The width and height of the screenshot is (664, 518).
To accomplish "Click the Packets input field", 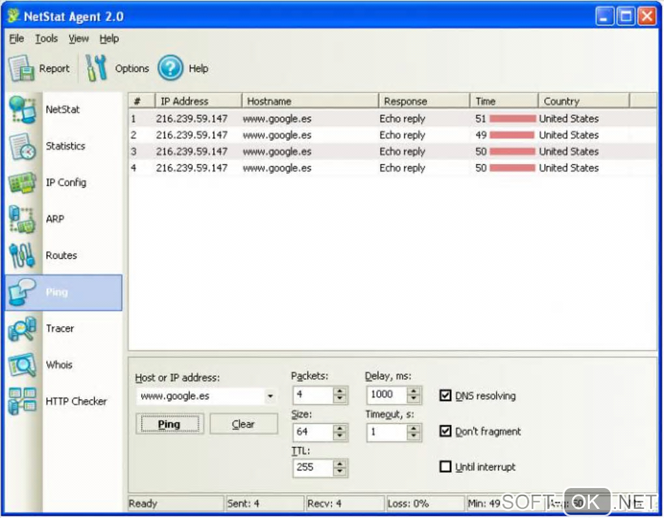I will 313,395.
